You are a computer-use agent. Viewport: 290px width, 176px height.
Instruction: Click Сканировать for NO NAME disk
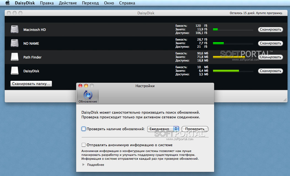pyautogui.click(x=270, y=43)
